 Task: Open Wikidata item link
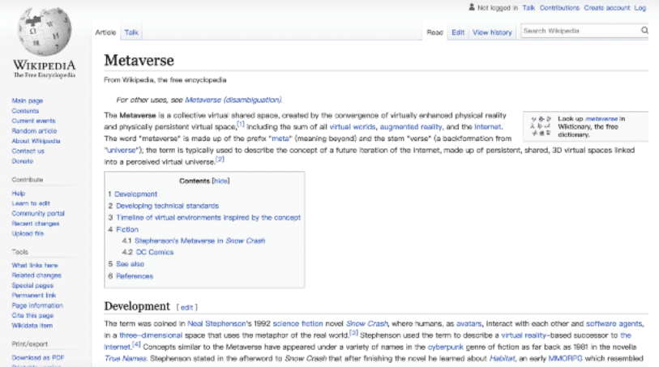tap(32, 326)
